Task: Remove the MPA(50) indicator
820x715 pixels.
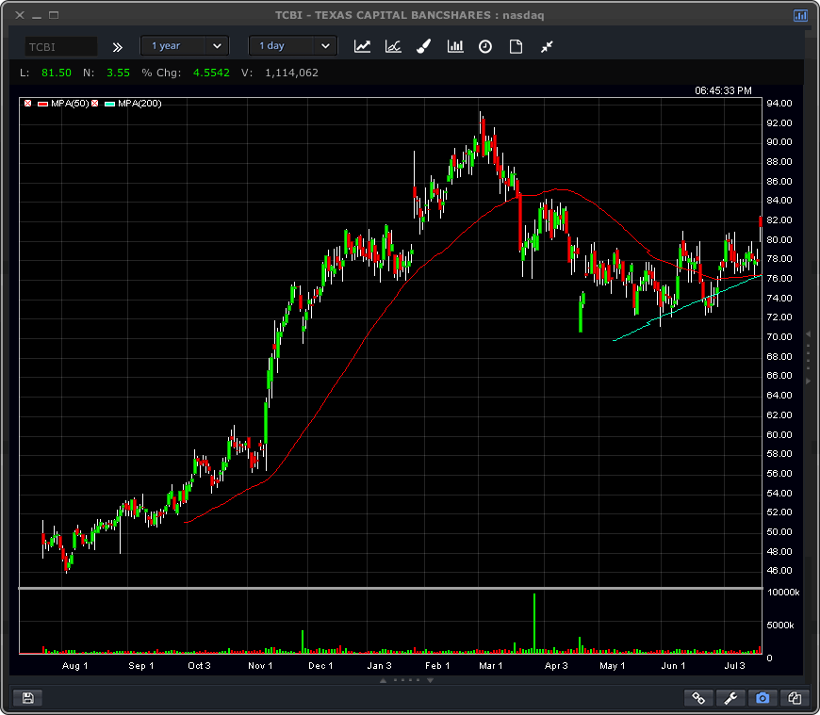Action: [x=28, y=104]
